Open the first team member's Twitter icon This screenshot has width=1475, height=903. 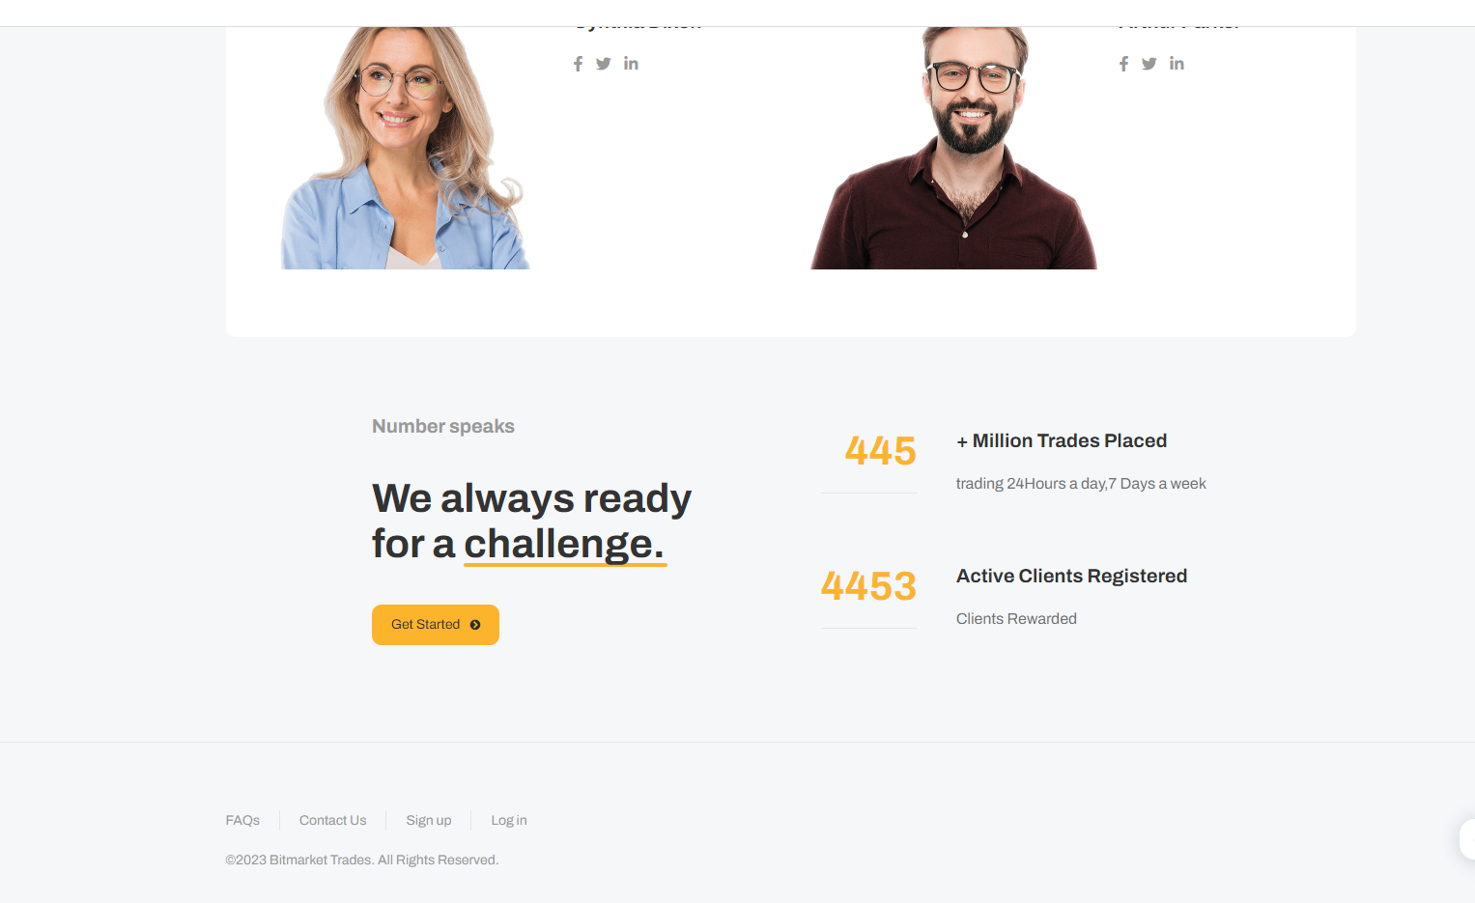tap(604, 64)
